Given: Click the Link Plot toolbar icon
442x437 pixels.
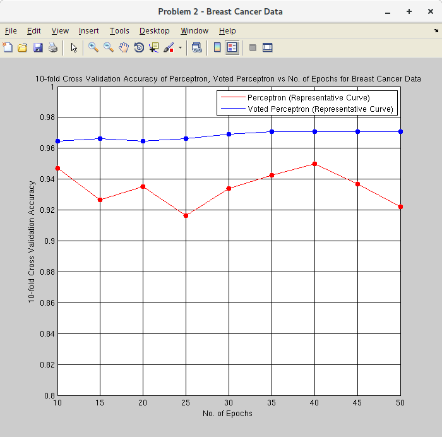Looking at the screenshot, I should point(197,47).
